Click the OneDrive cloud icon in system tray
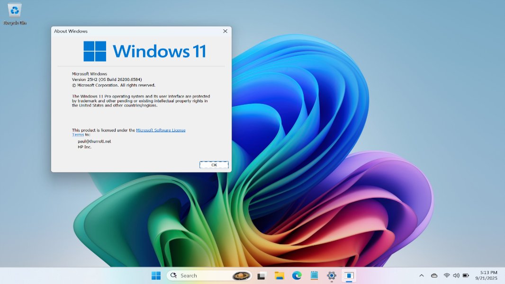 click(x=433, y=275)
